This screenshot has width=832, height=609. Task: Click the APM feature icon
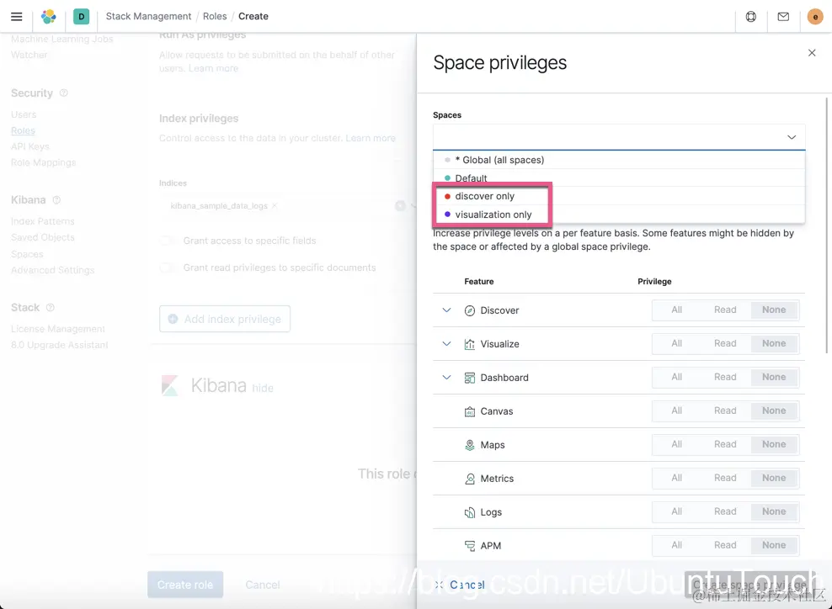[470, 546]
